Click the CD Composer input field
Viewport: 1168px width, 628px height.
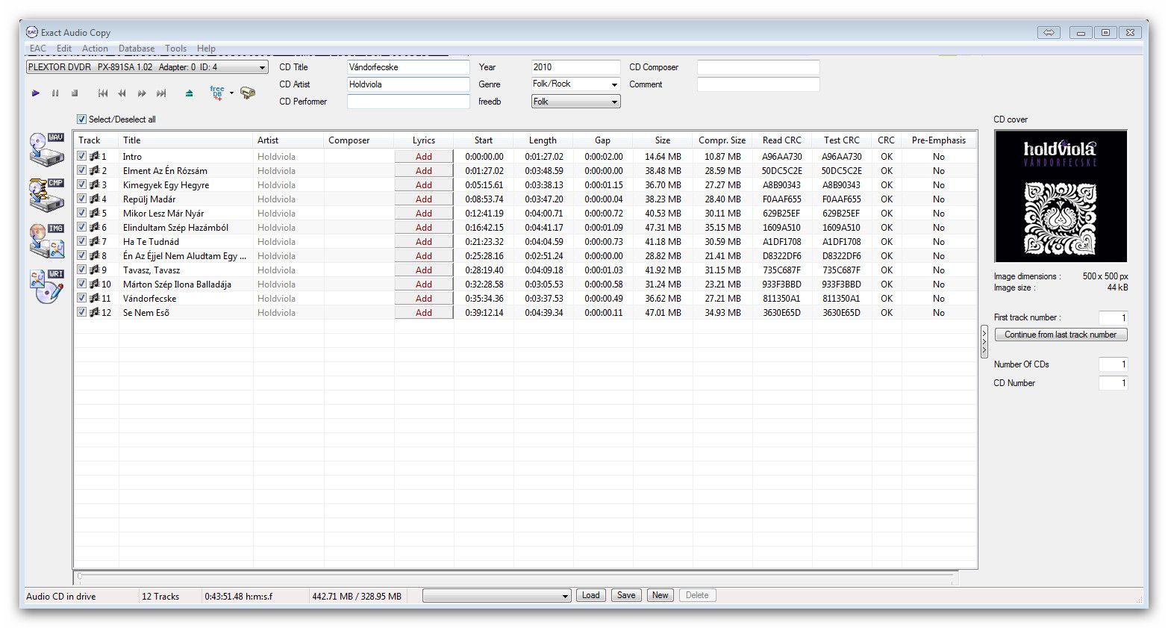click(x=758, y=67)
